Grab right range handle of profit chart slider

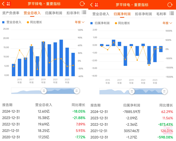(164, 91)
